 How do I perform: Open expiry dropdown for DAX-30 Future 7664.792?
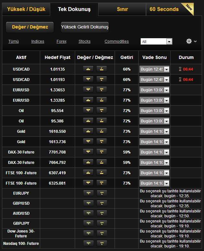click(154, 162)
